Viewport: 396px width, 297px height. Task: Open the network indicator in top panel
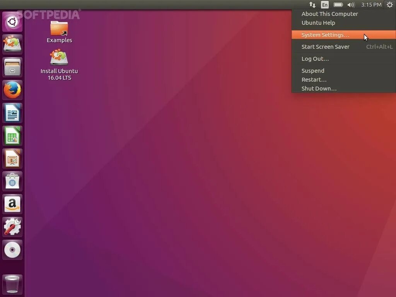click(312, 5)
